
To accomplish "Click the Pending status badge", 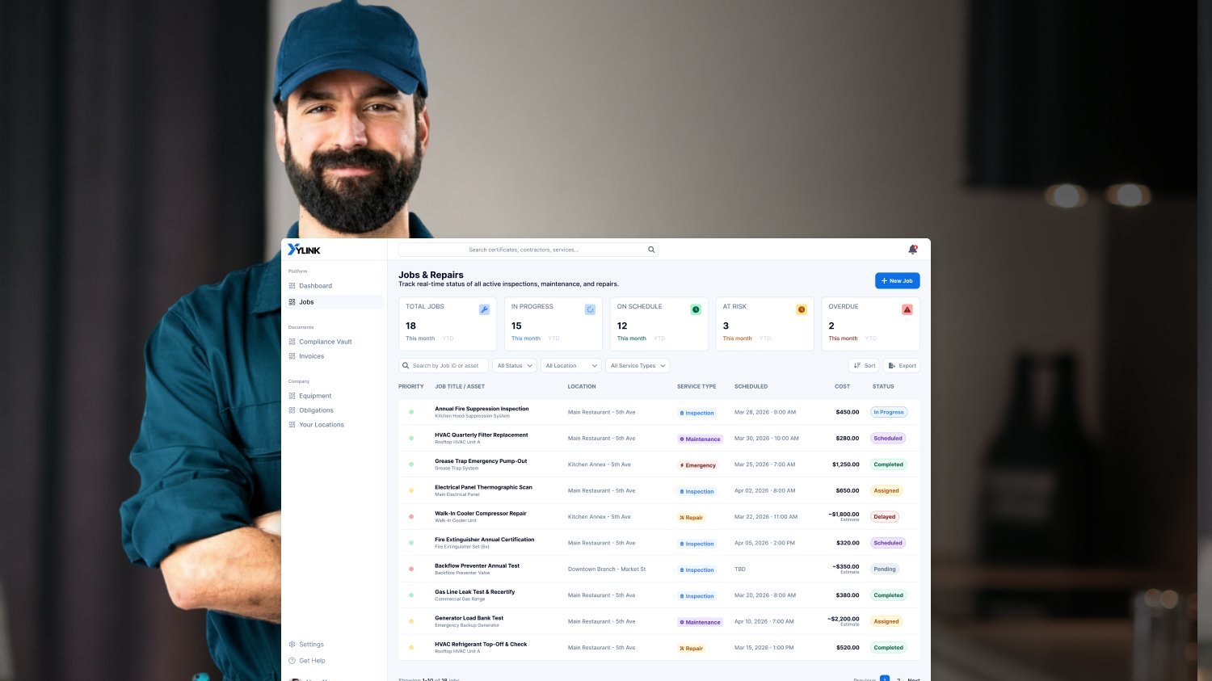I will pyautogui.click(x=885, y=570).
